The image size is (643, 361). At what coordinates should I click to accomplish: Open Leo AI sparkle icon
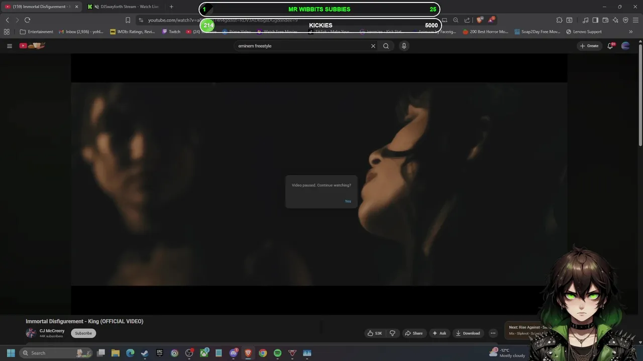(x=615, y=20)
